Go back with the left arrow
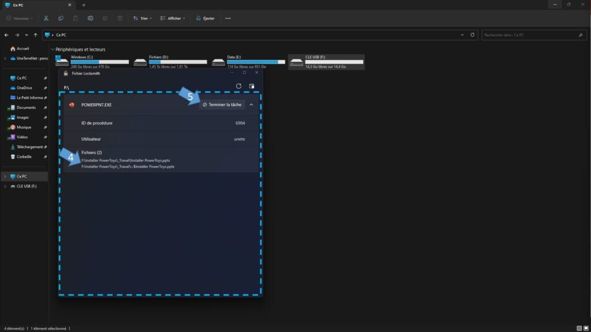This screenshot has width=591, height=332. tap(6, 35)
